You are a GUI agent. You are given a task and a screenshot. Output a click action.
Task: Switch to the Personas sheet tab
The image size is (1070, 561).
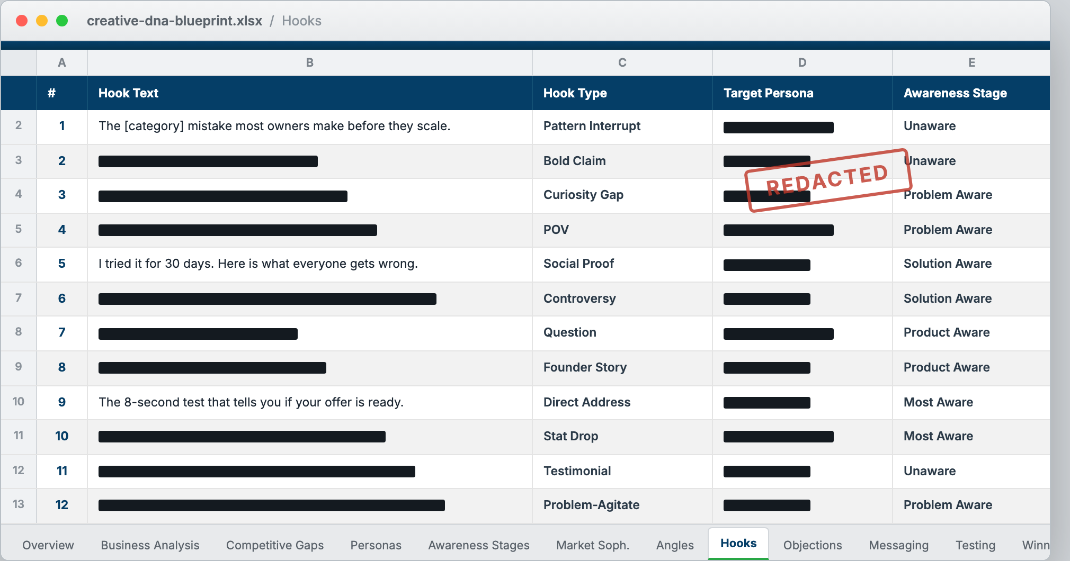point(376,545)
